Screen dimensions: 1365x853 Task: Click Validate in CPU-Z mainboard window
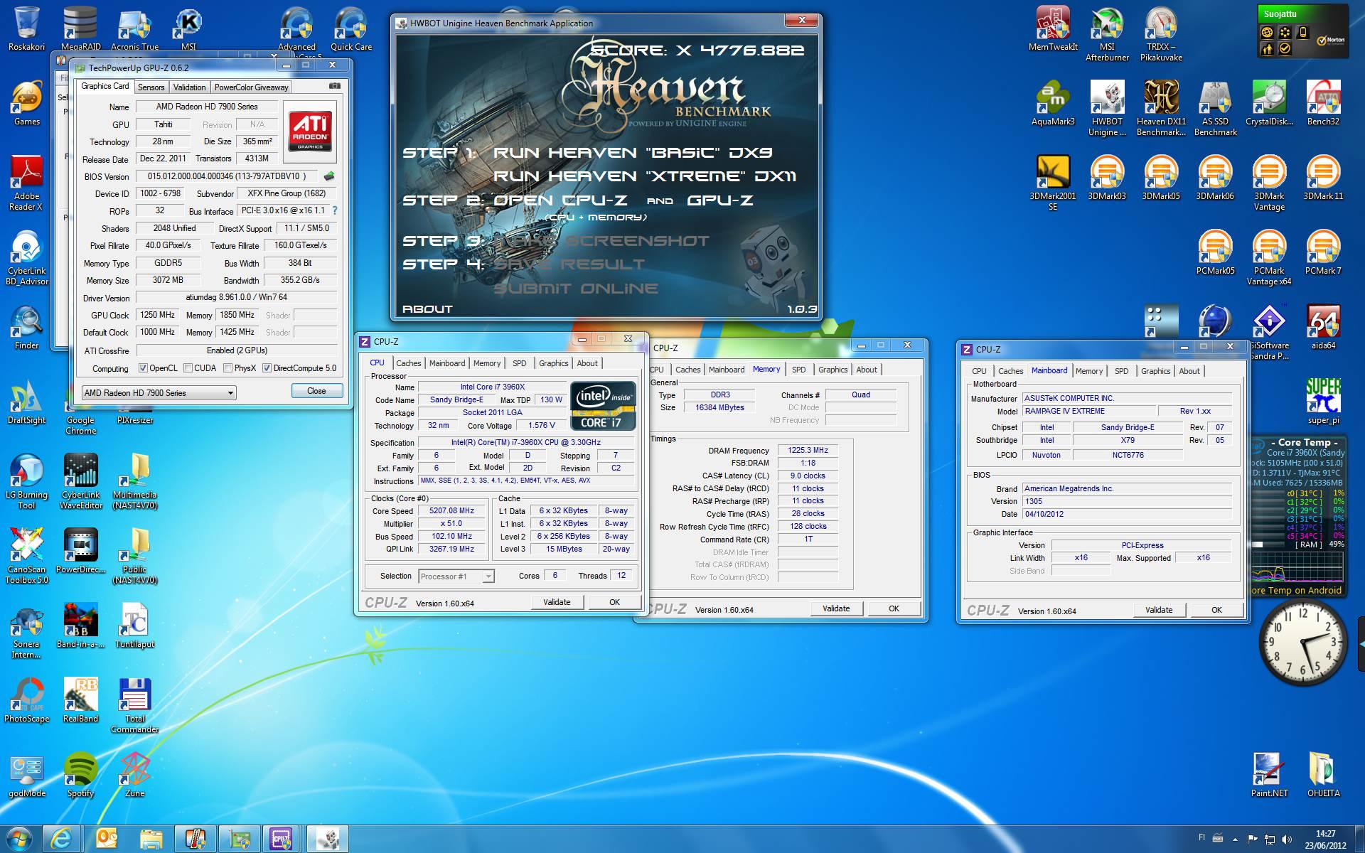1159,610
